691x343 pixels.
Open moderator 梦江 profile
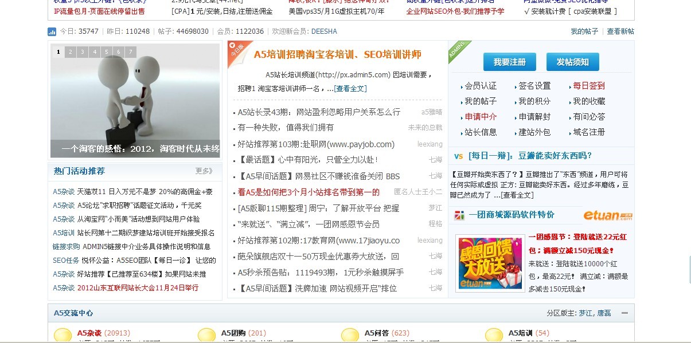click(x=585, y=313)
